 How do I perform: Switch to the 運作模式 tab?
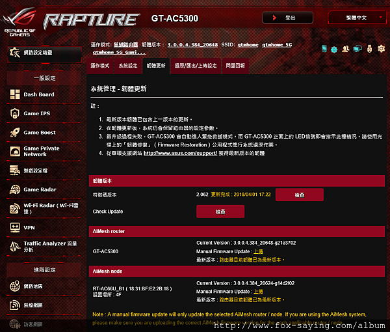(x=100, y=66)
